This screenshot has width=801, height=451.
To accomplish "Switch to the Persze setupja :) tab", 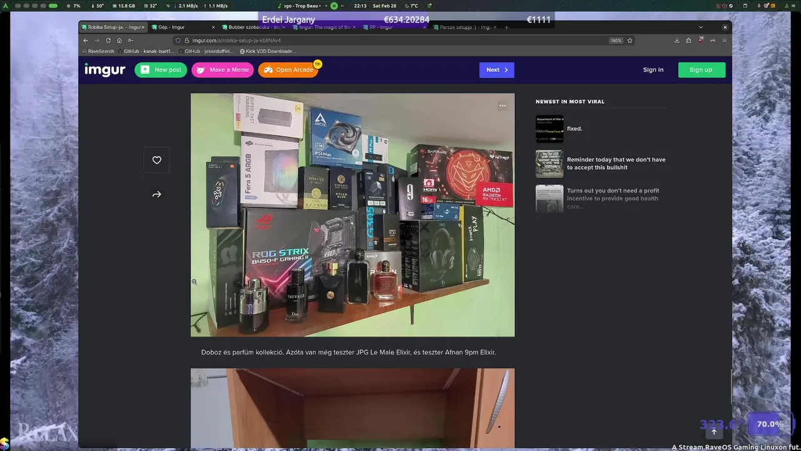I will [465, 28].
